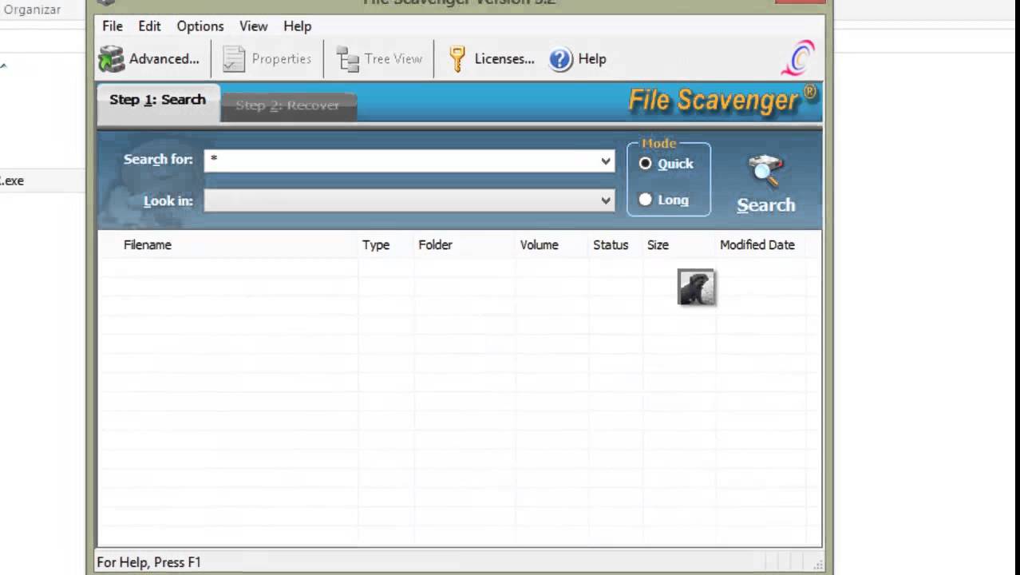The width and height of the screenshot is (1020, 575).
Task: Click the dog thumbnail in results area
Action: [696, 287]
